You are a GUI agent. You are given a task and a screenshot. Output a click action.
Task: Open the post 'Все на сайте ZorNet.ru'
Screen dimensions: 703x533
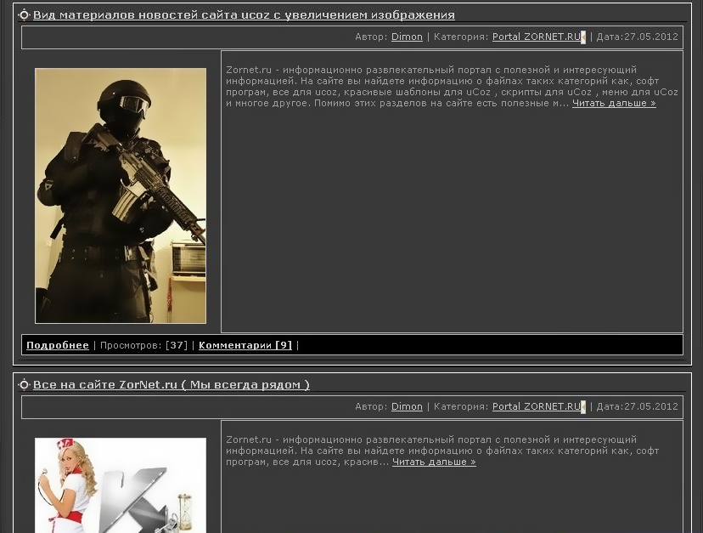[171, 385]
